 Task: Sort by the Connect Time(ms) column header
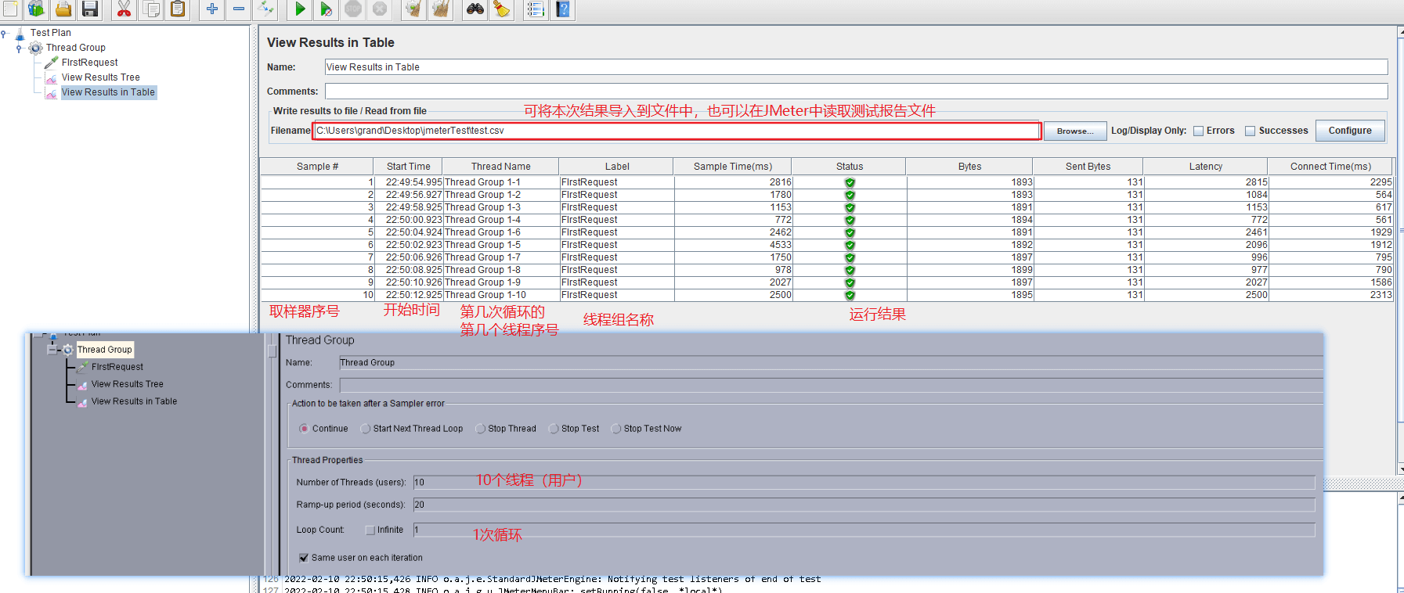(1331, 167)
